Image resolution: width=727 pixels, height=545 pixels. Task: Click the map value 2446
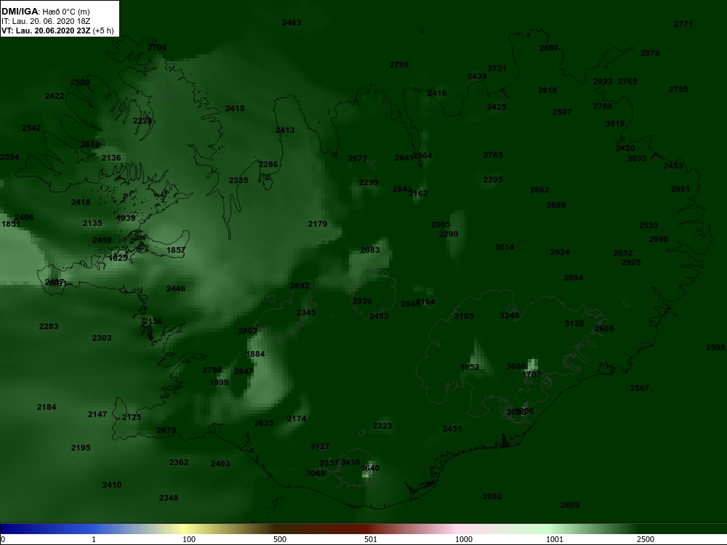click(176, 288)
